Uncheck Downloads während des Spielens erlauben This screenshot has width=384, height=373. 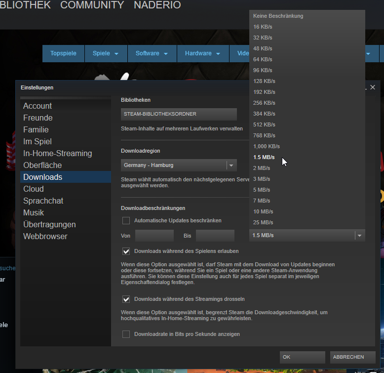126,251
